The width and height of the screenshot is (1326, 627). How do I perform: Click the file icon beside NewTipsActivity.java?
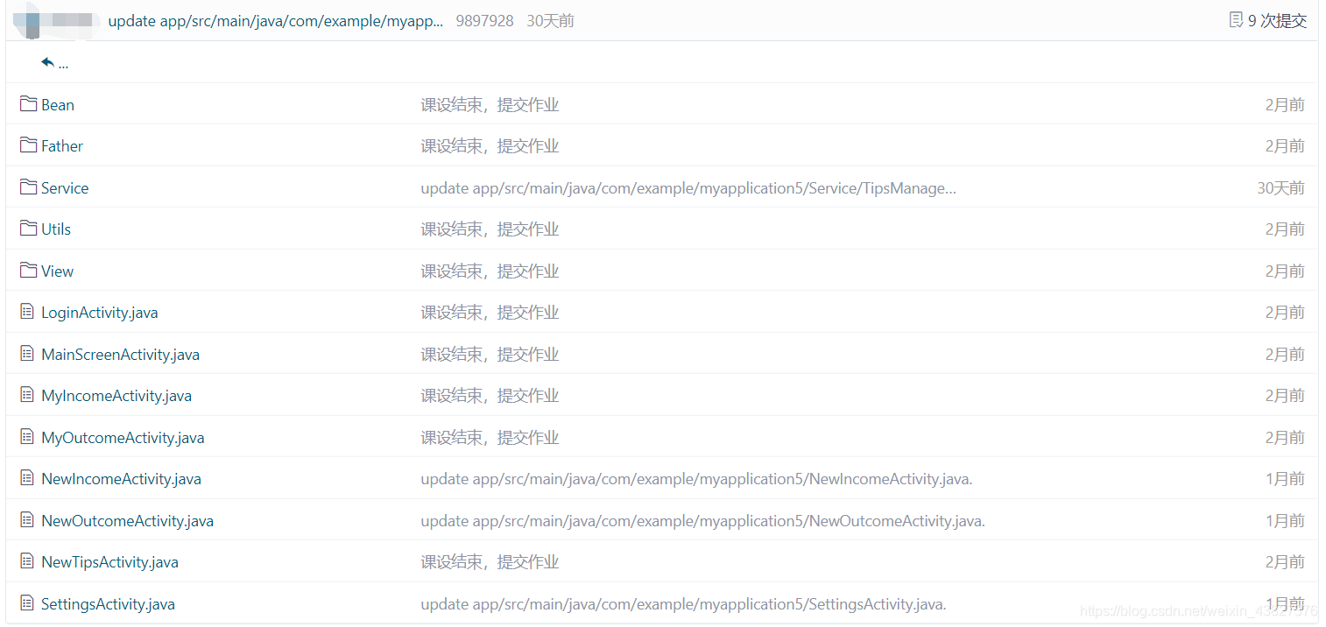point(27,561)
